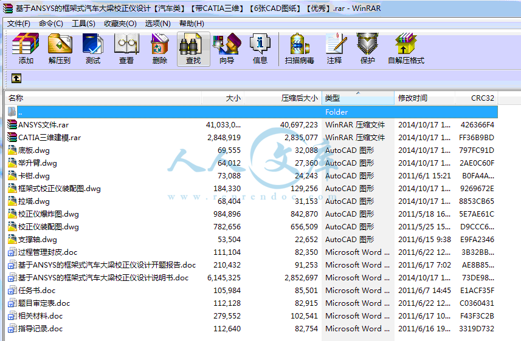
Task: Click the 信息 (Info) toolbar icon
Action: [x=260, y=44]
